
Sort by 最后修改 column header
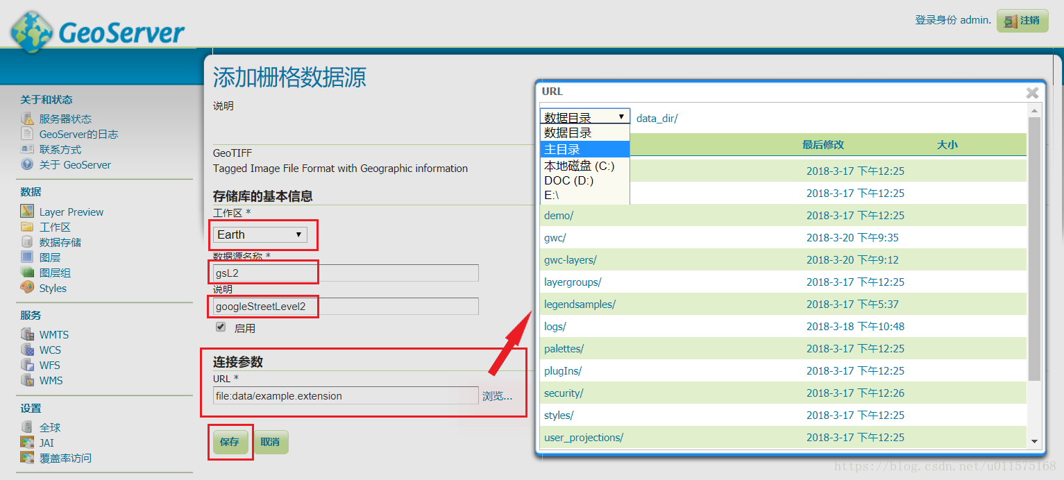823,144
